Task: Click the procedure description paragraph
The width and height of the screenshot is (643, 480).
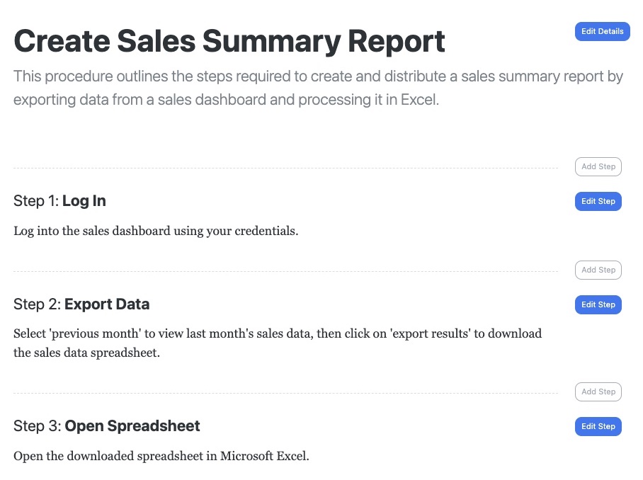Action: (317, 88)
